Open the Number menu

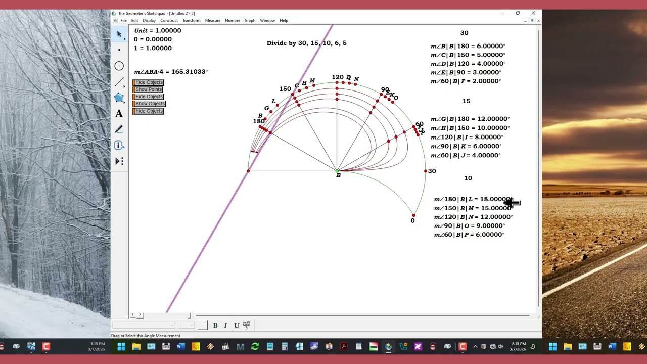pos(233,21)
